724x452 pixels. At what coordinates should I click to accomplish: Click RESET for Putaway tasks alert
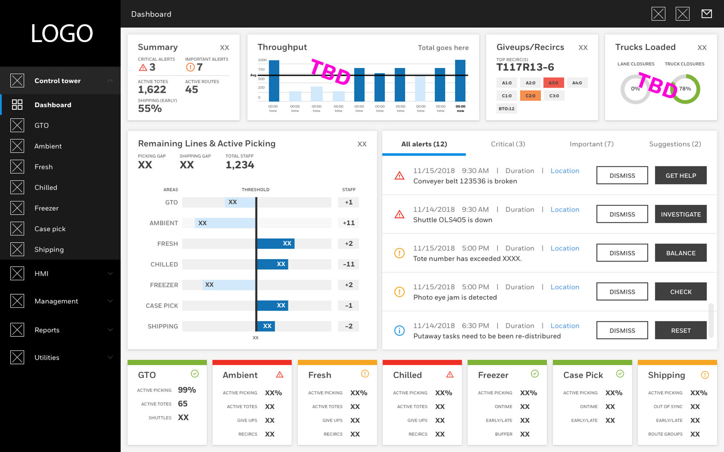click(681, 330)
